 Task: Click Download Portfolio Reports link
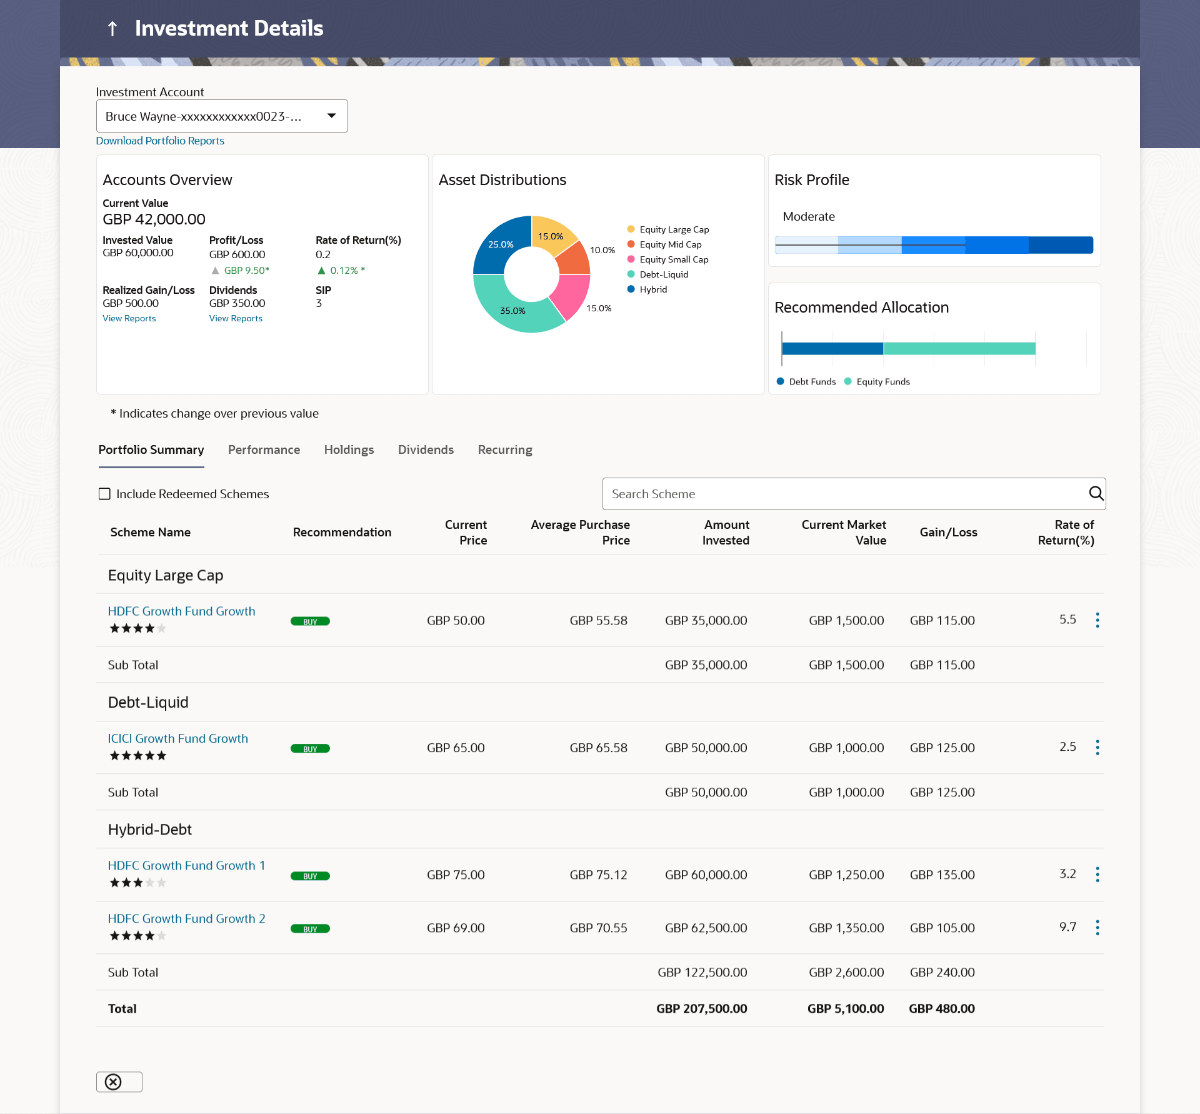160,141
